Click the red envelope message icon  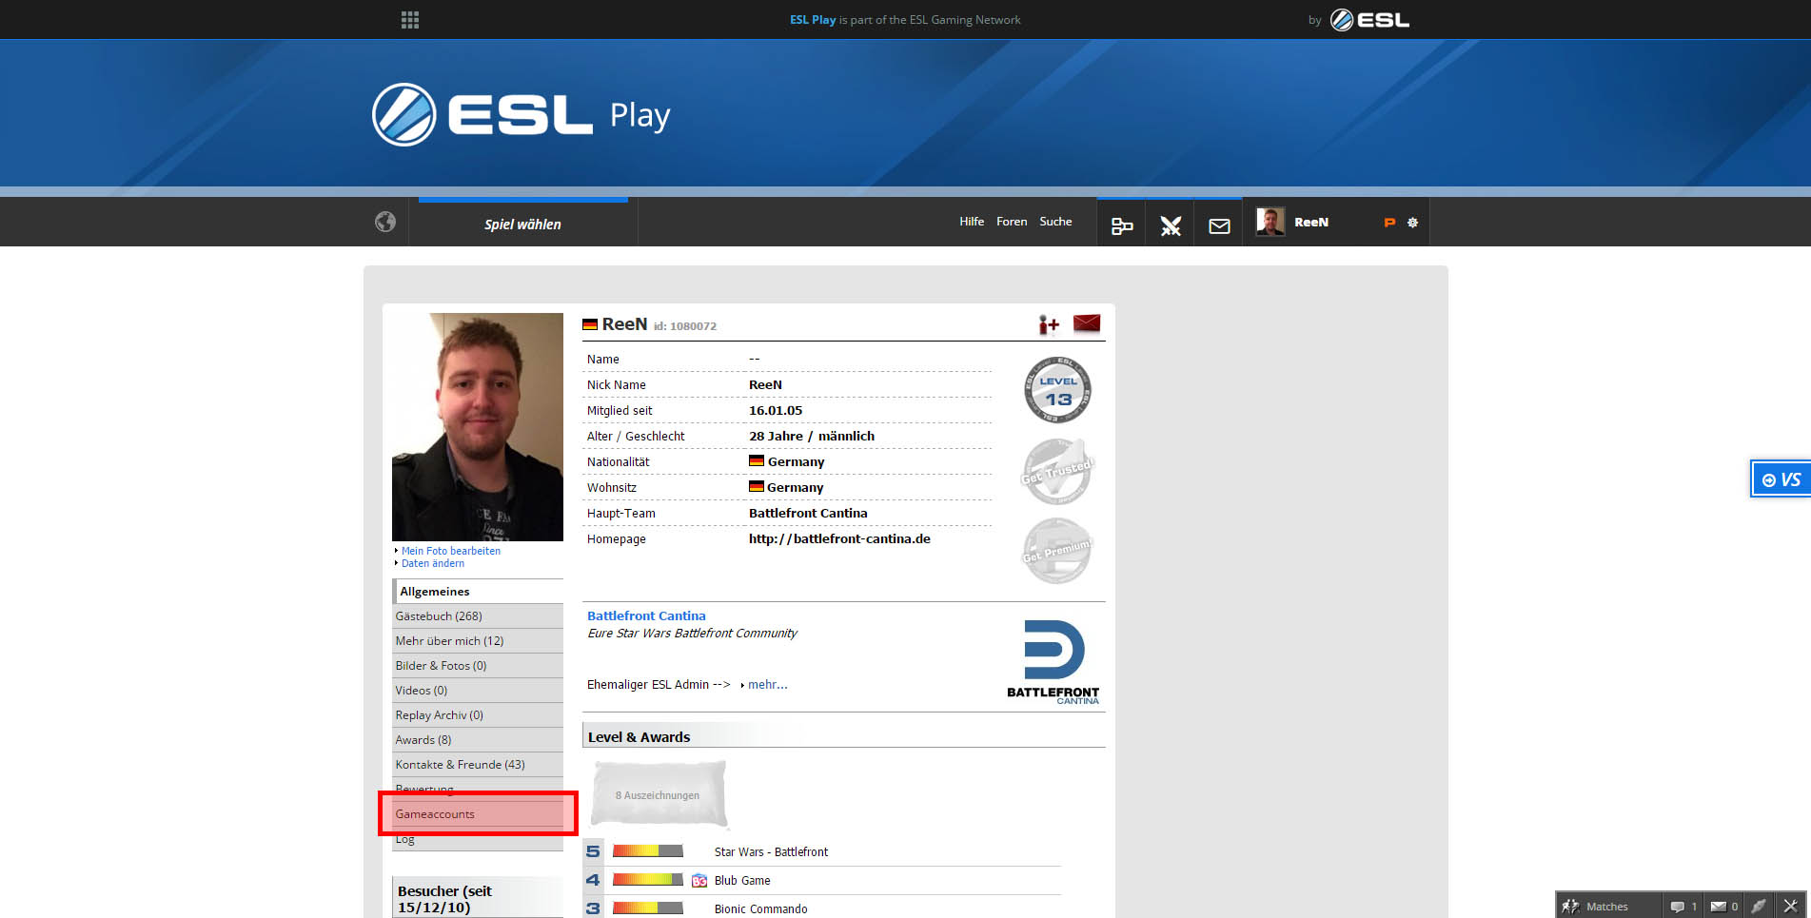tap(1087, 323)
